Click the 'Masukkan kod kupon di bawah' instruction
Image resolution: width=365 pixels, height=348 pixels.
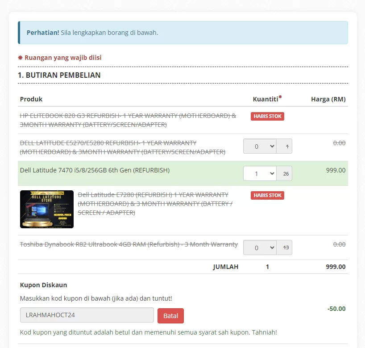pyautogui.click(x=96, y=298)
